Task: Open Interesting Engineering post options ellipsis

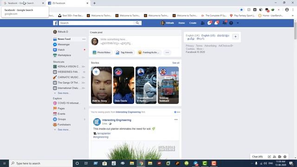Action: point(176,120)
